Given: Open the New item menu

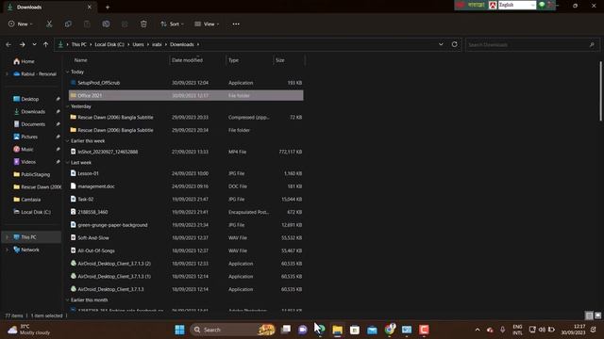Looking at the screenshot, I should (x=21, y=24).
